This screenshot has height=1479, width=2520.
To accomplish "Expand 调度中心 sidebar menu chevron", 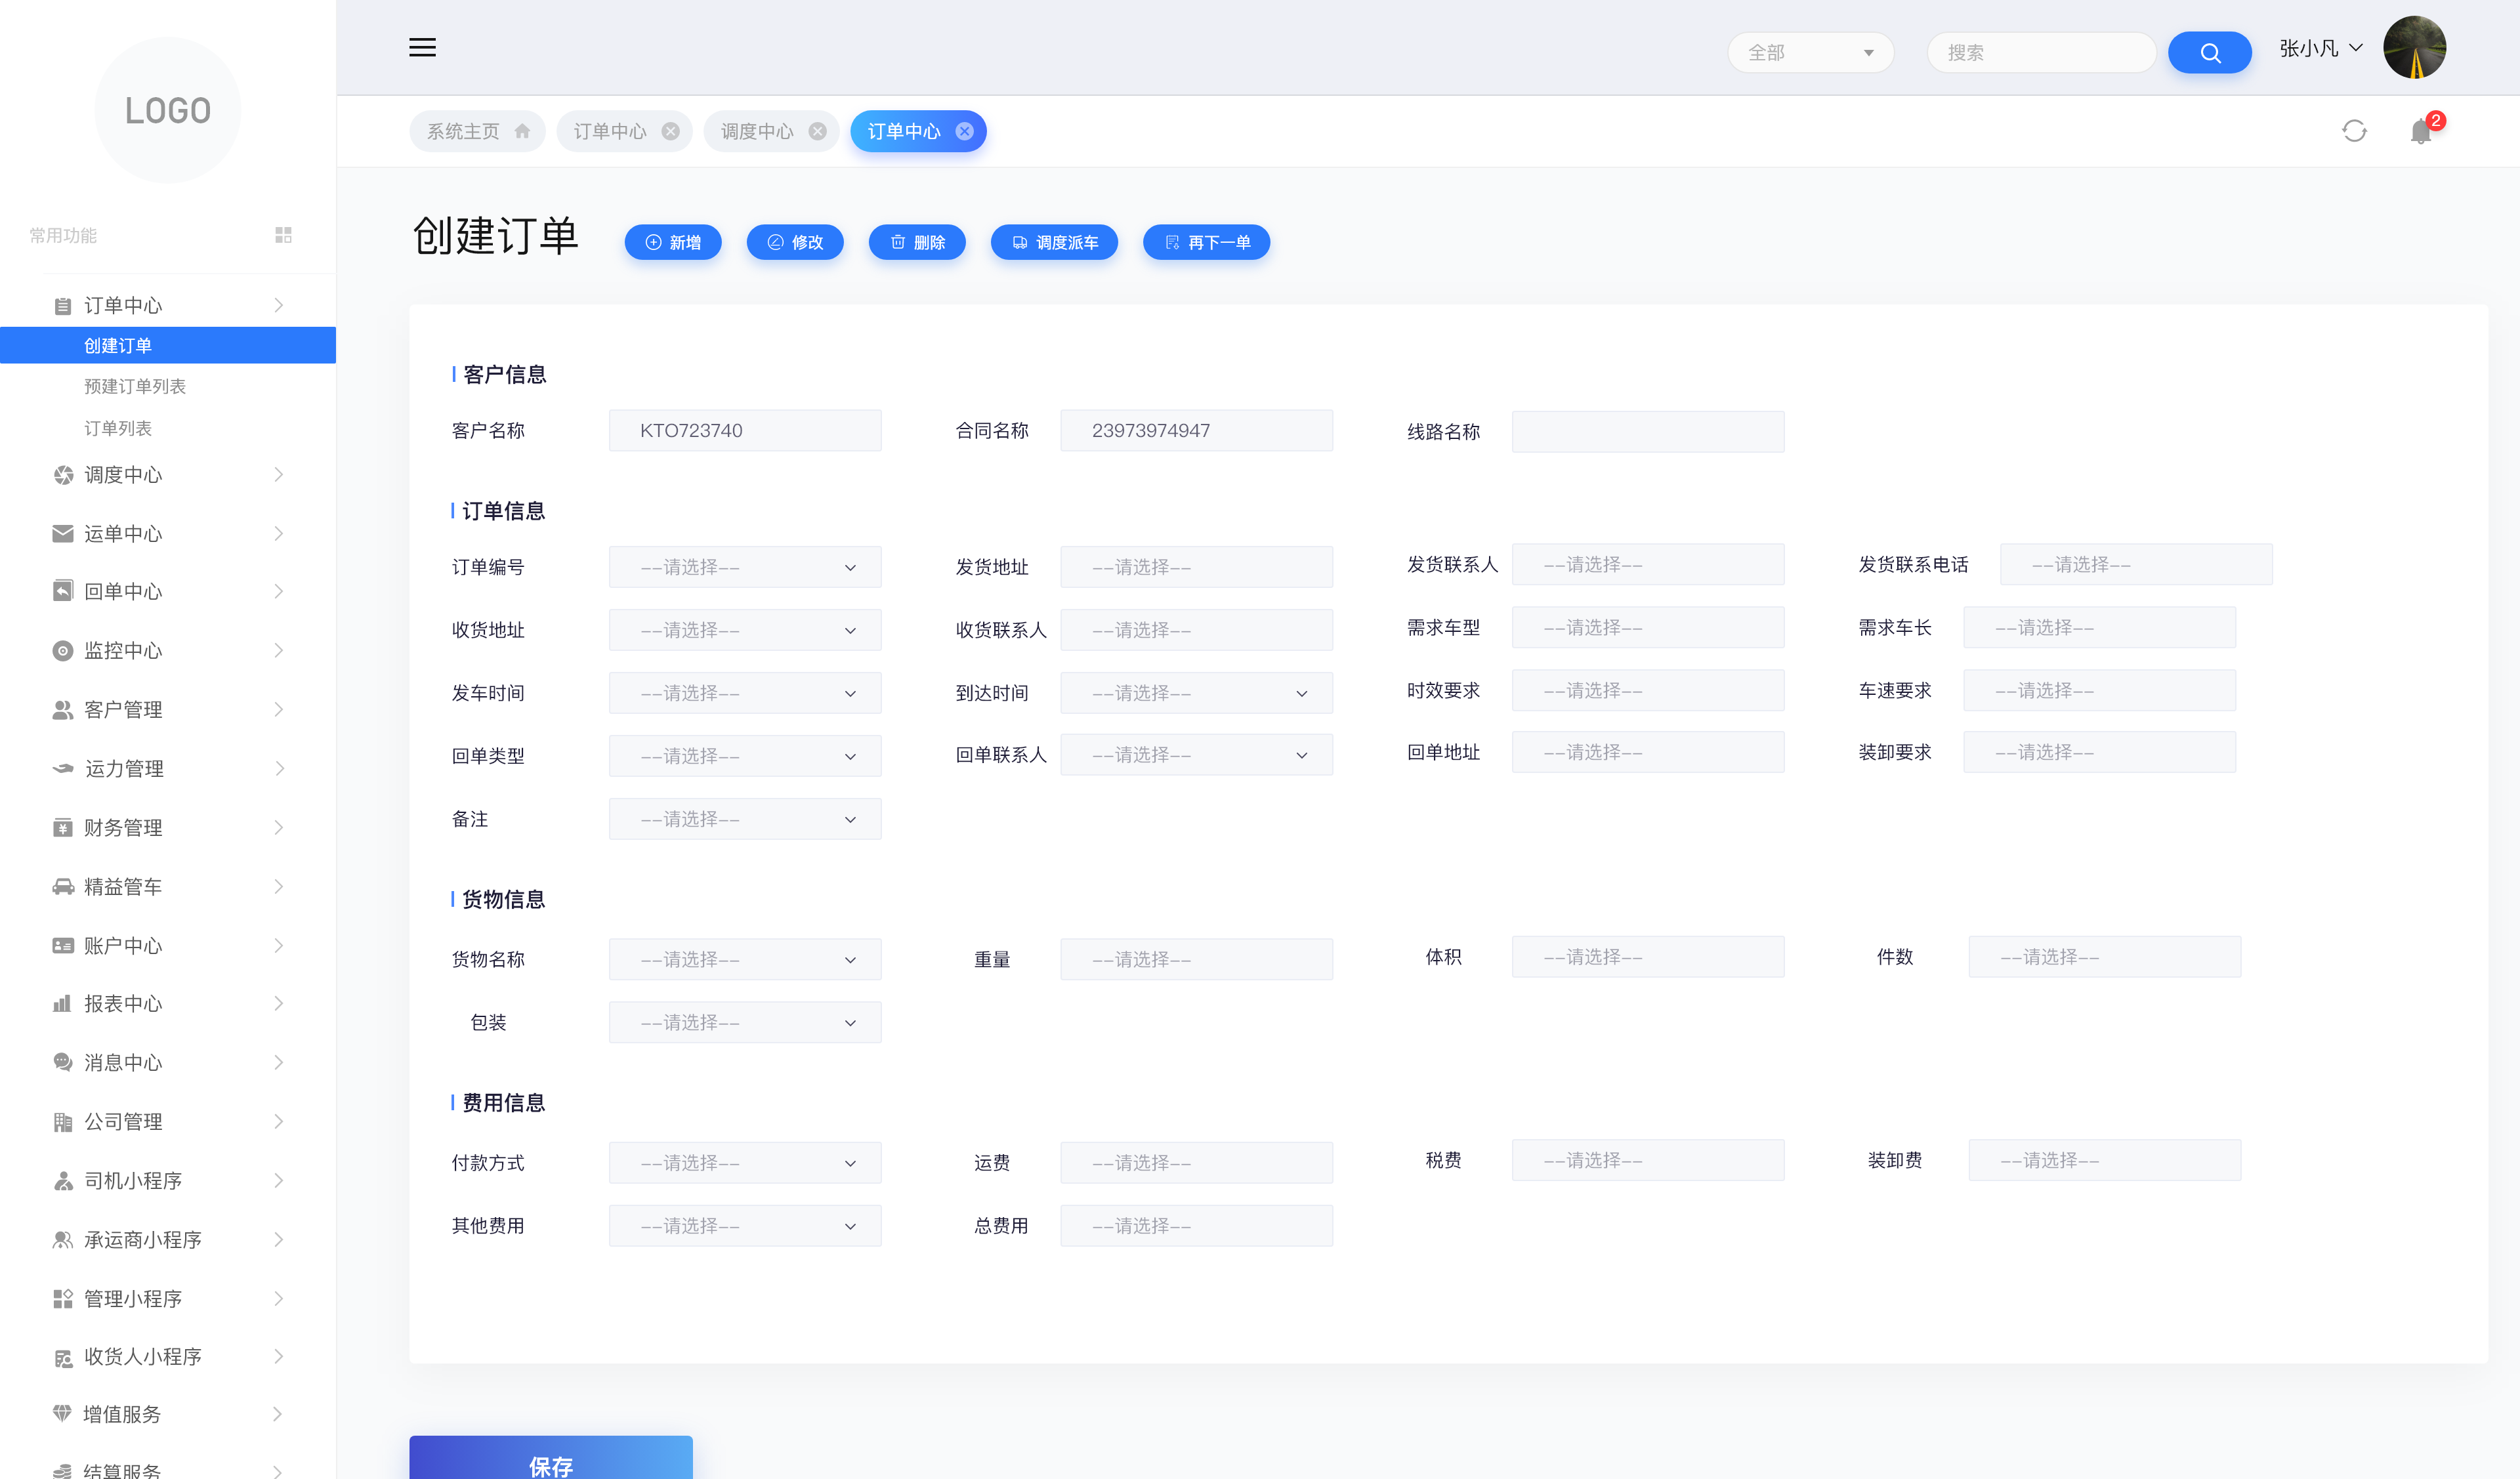I will point(279,474).
